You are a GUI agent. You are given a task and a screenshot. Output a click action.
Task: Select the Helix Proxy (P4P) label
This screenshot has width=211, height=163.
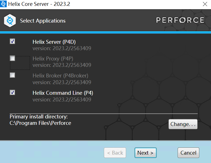coord(53,59)
